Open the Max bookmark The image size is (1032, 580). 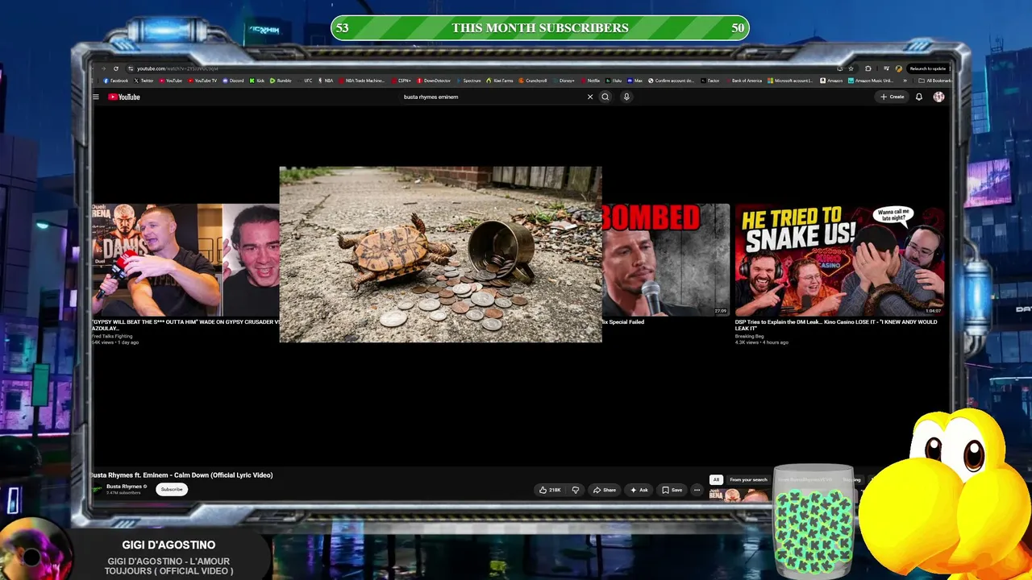pos(636,81)
